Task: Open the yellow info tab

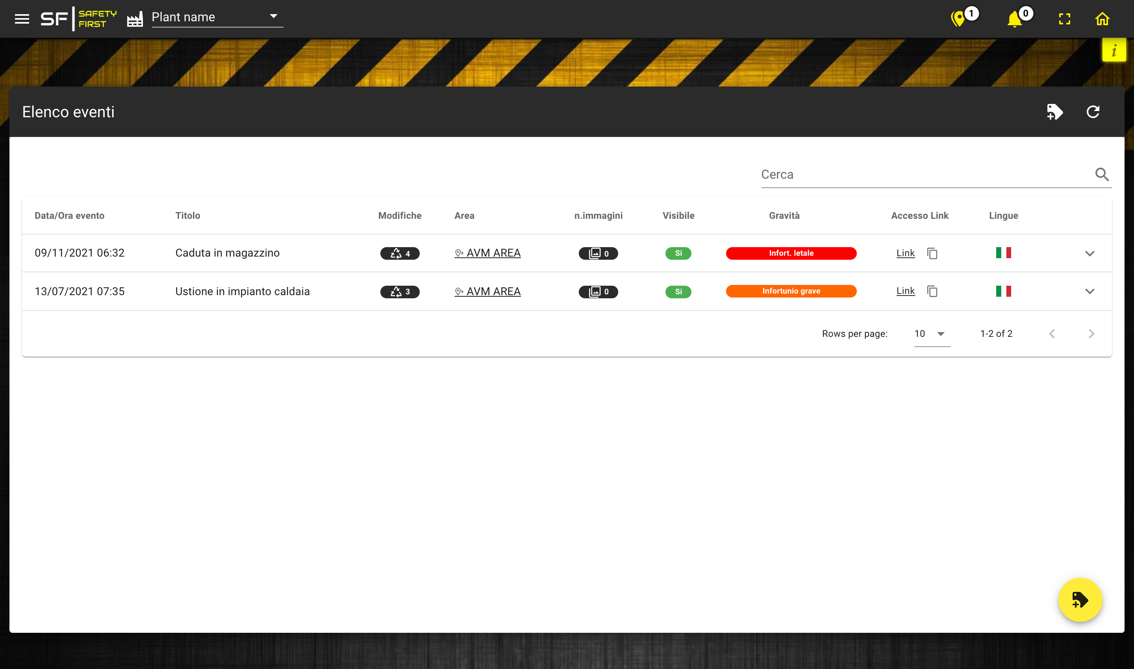Action: click(1114, 50)
